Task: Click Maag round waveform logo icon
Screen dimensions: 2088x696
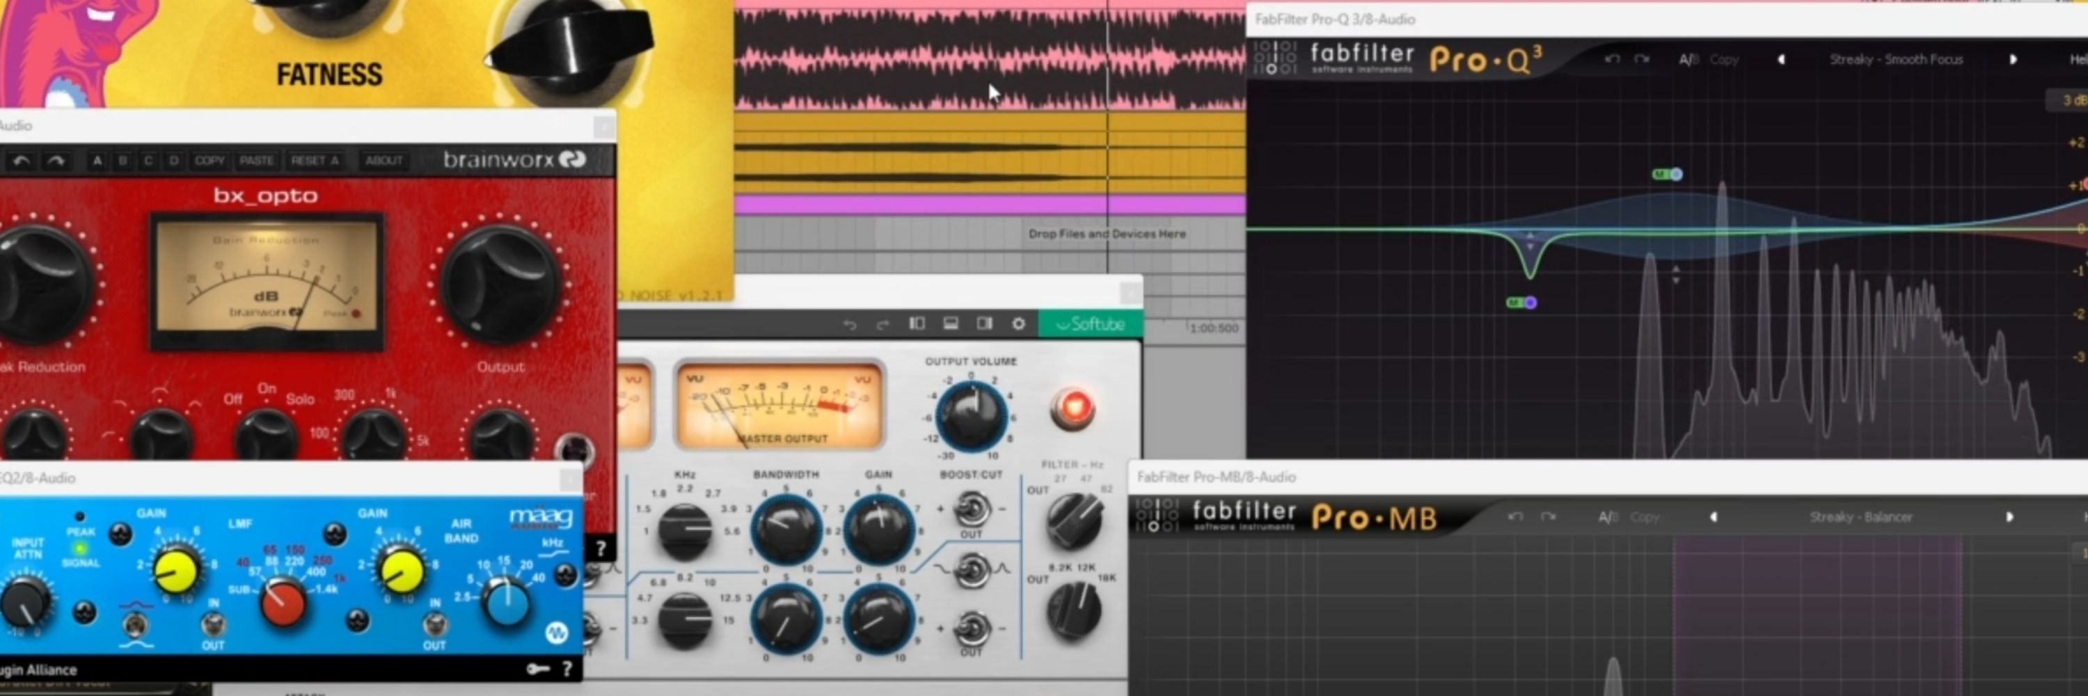Action: point(556,633)
